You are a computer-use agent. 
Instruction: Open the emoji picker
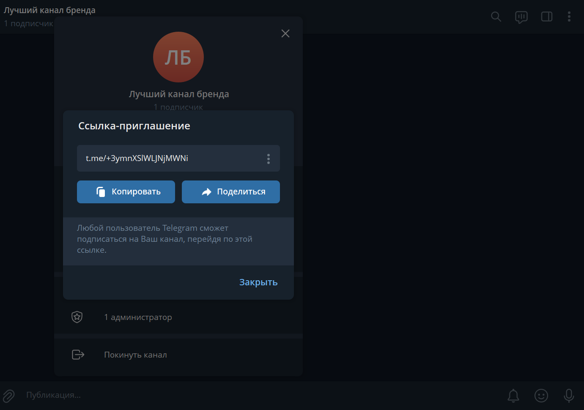tap(541, 396)
